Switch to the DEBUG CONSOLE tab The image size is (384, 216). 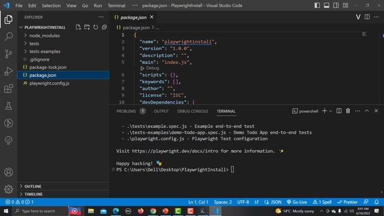193,111
